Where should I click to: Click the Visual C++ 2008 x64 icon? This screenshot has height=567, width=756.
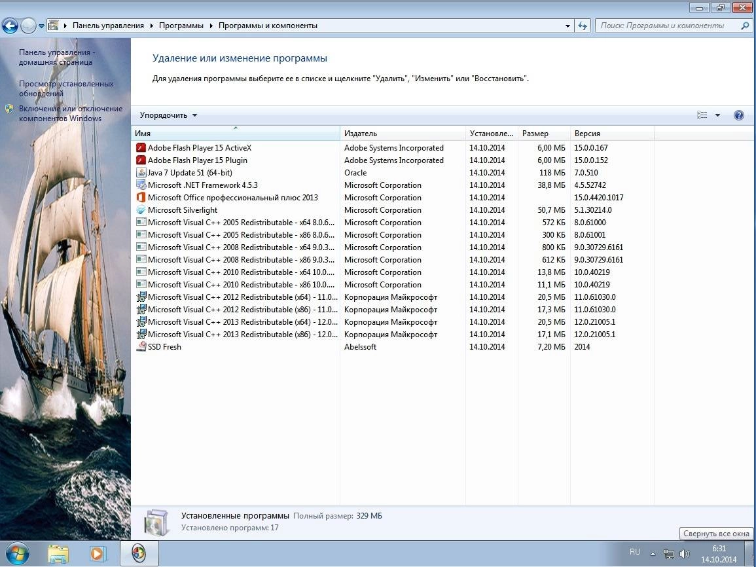pos(141,247)
